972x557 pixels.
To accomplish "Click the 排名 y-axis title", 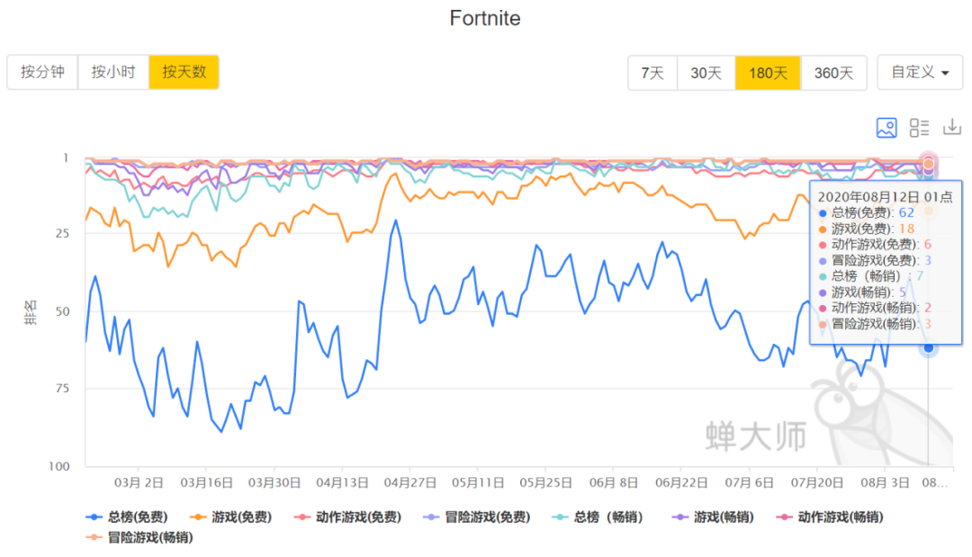I will [31, 312].
